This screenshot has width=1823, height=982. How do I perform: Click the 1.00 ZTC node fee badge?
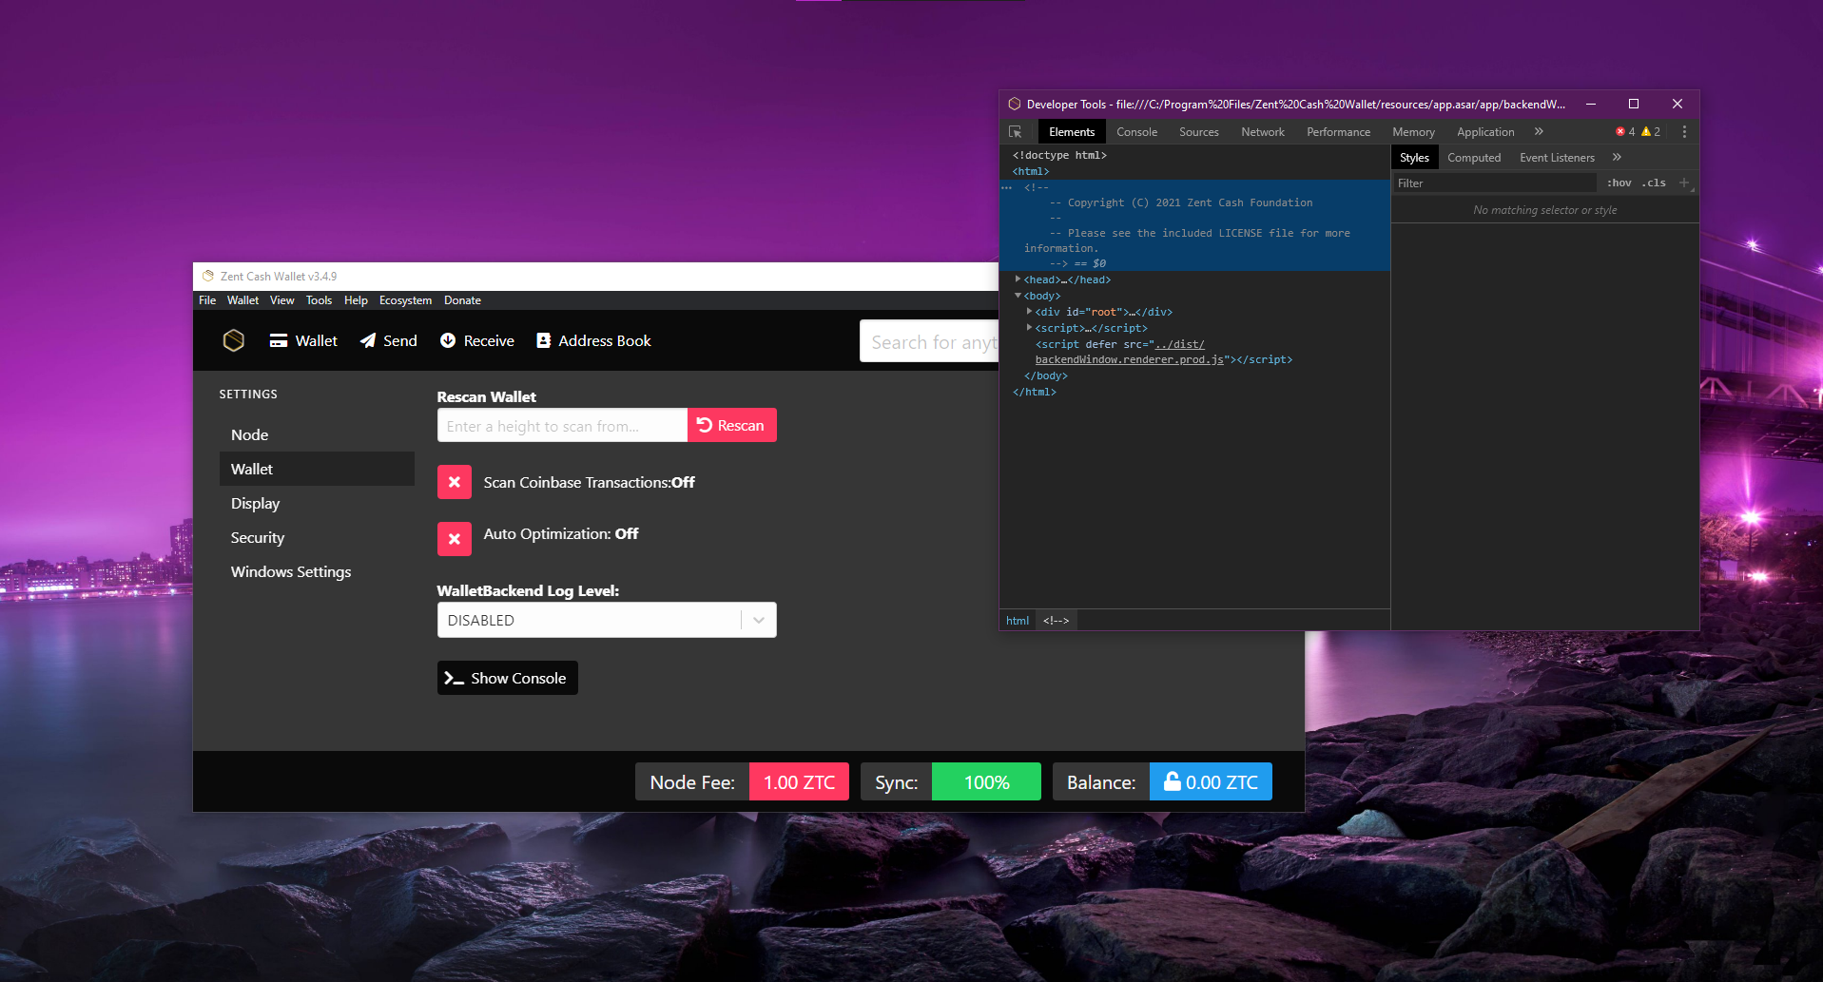click(x=799, y=781)
